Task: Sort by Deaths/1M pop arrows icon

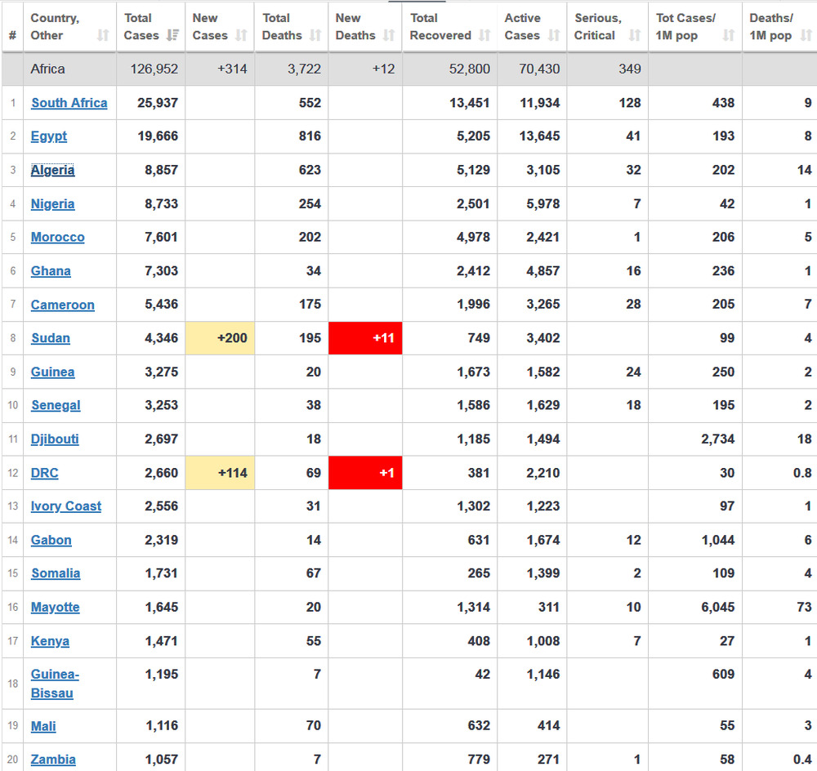Action: [805, 35]
